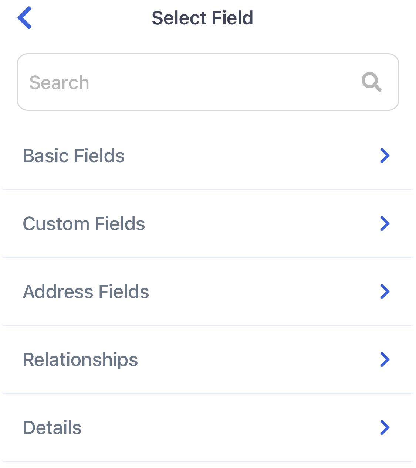Viewport: 416px width, 468px height.
Task: Tap the chevron on the Details row
Action: 385,427
